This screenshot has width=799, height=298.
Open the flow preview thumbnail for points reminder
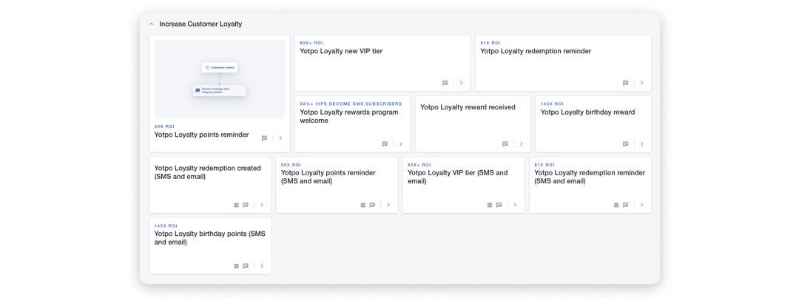220,79
